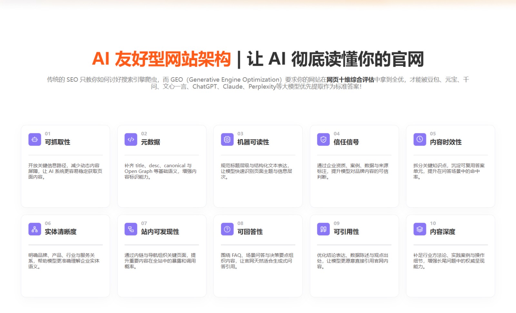Image resolution: width=516 pixels, height=313 pixels.
Task: Click the linked-boxes icon for 站内可发现性
Action: click(x=131, y=229)
